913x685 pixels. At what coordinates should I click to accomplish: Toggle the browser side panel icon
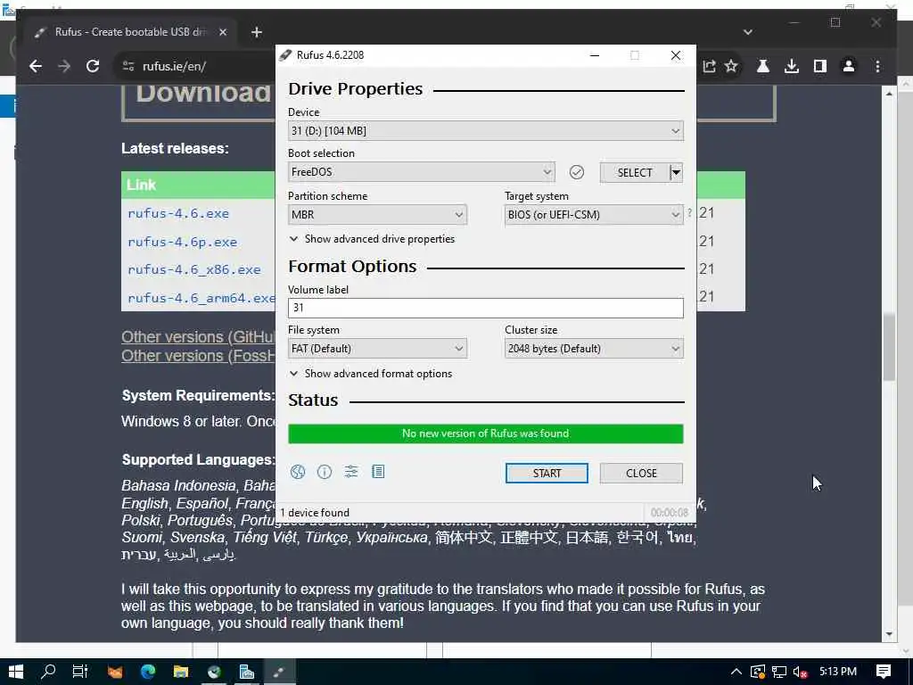tap(820, 66)
